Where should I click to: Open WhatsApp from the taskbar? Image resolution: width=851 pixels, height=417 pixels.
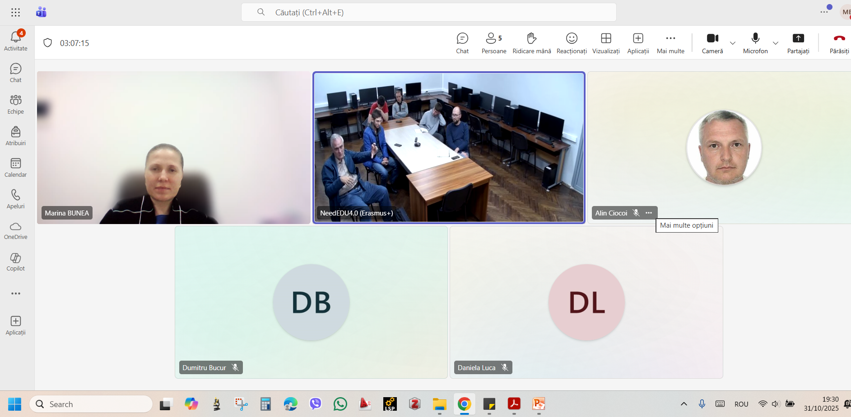point(340,404)
